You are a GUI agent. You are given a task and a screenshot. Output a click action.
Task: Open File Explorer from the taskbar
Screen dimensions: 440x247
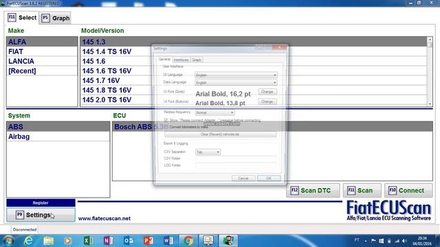click(x=48, y=241)
